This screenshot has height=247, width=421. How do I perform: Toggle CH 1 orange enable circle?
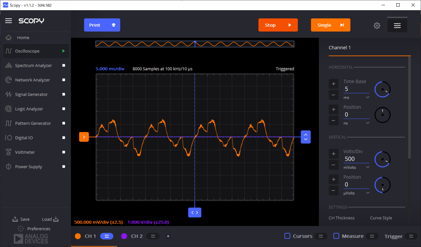pos(78,236)
